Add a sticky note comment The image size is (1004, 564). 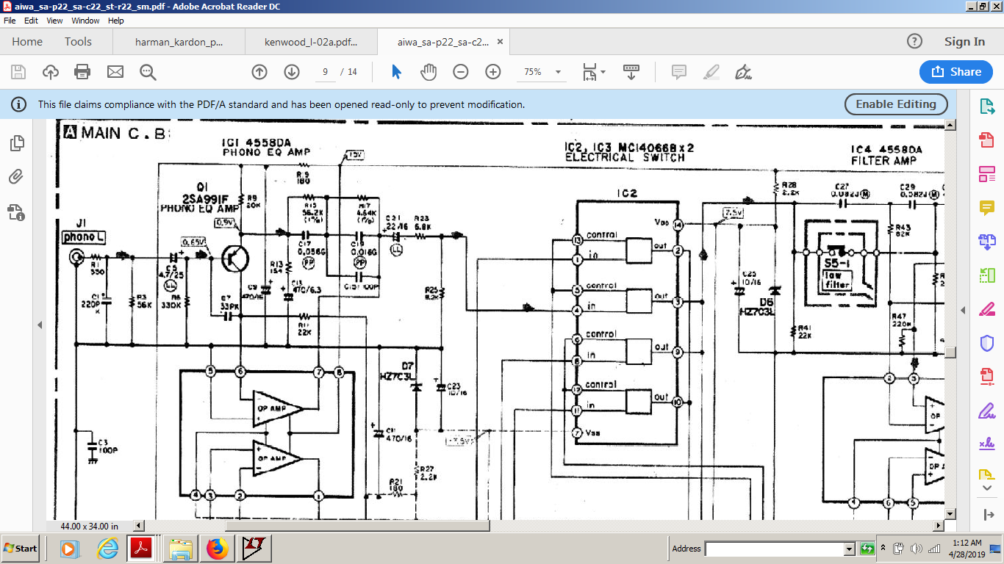(679, 72)
